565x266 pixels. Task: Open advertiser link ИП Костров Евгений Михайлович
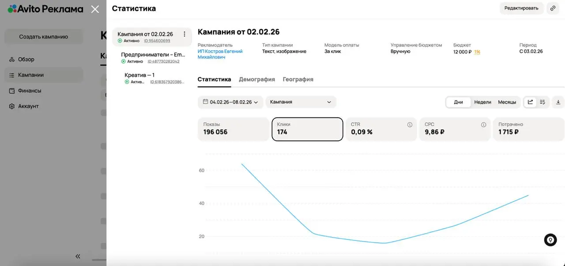coord(220,54)
